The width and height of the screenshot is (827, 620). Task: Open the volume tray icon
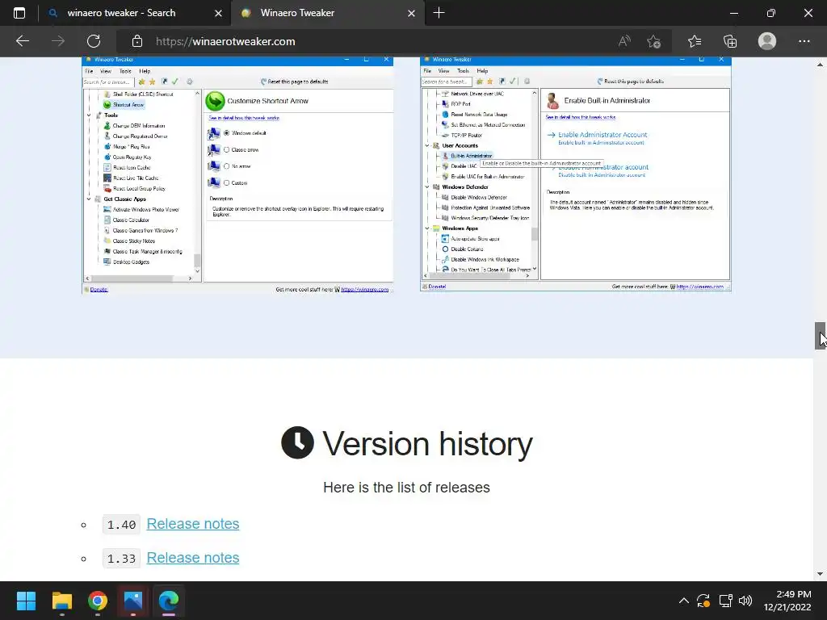(x=745, y=601)
